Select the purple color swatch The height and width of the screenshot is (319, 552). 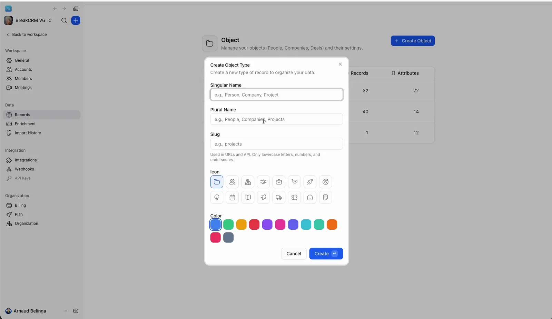coord(267,225)
